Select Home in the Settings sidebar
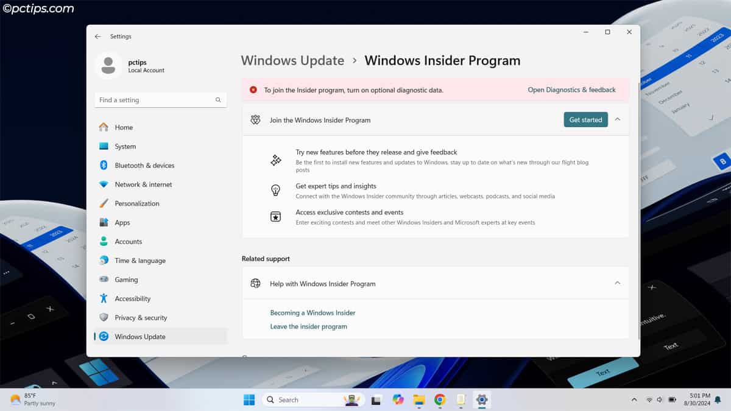Screen dimensions: 731x411 click(x=124, y=127)
